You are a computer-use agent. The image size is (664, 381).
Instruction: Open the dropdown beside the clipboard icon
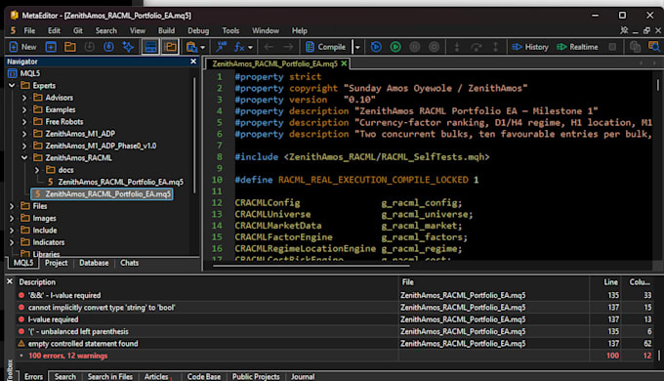(x=202, y=47)
